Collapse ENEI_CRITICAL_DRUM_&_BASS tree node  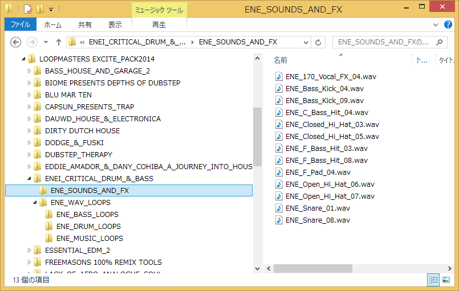pos(29,179)
